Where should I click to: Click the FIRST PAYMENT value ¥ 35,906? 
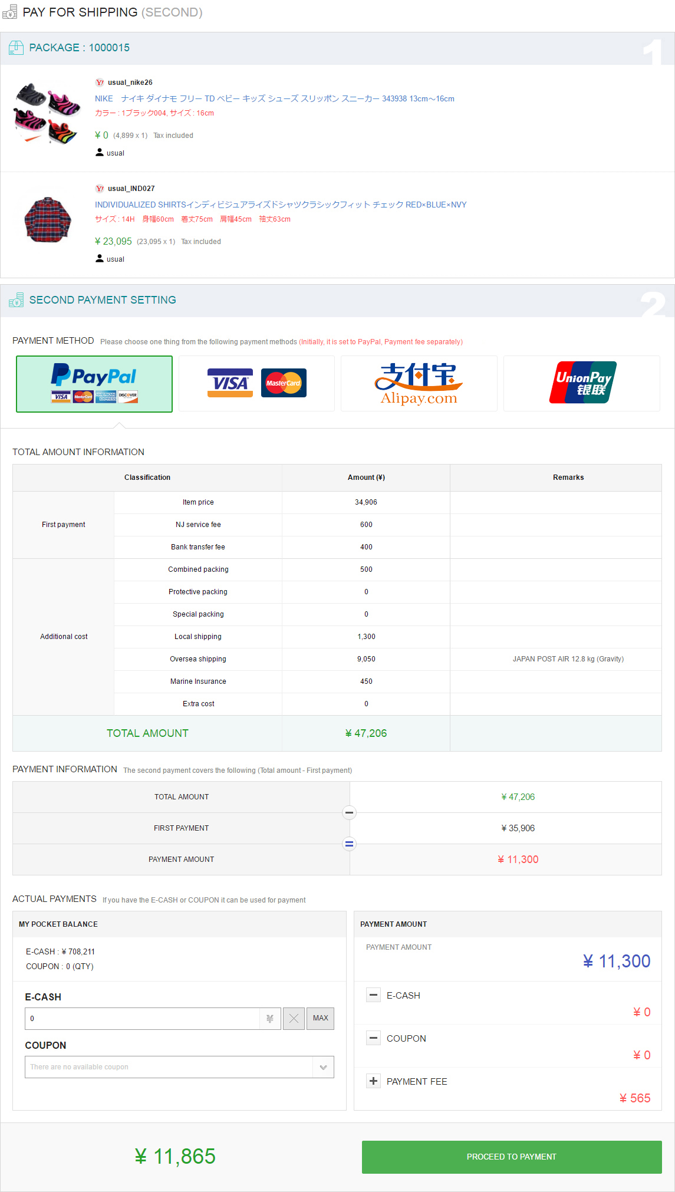(x=518, y=828)
